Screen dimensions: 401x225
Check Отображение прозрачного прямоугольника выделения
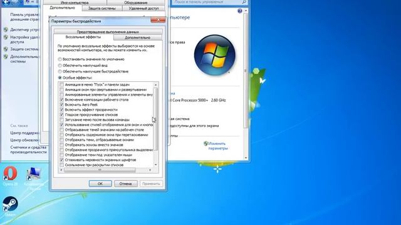tap(61, 150)
